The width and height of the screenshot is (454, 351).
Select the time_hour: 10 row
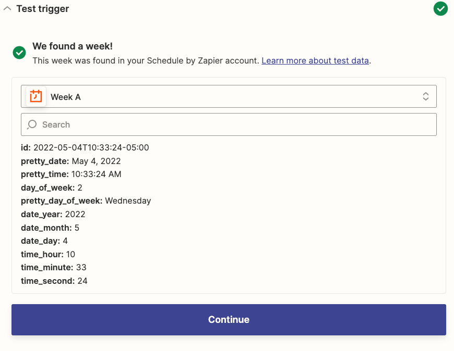tap(48, 254)
